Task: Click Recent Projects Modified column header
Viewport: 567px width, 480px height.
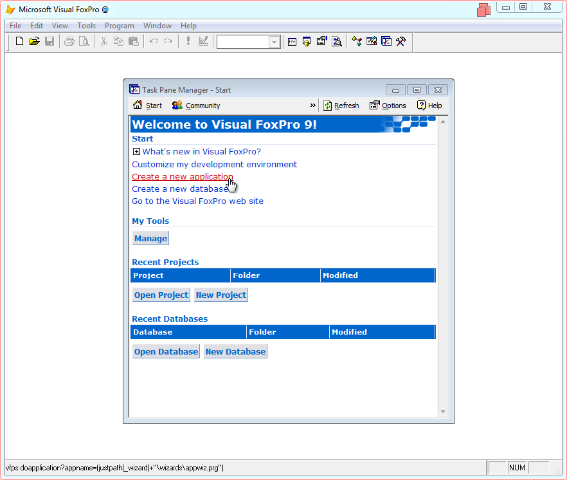Action: coord(378,275)
